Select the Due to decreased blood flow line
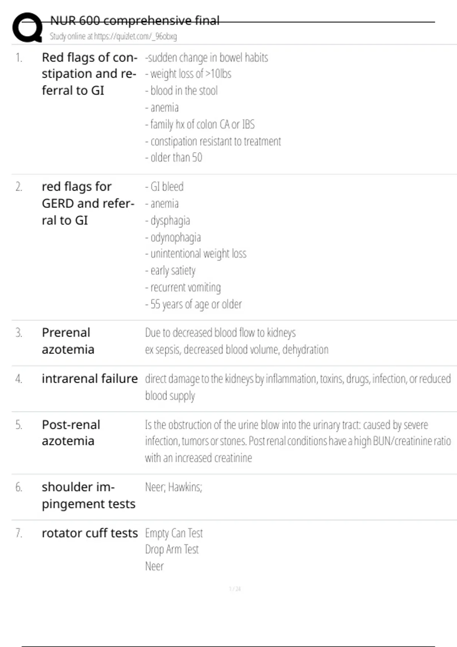 tap(220, 333)
